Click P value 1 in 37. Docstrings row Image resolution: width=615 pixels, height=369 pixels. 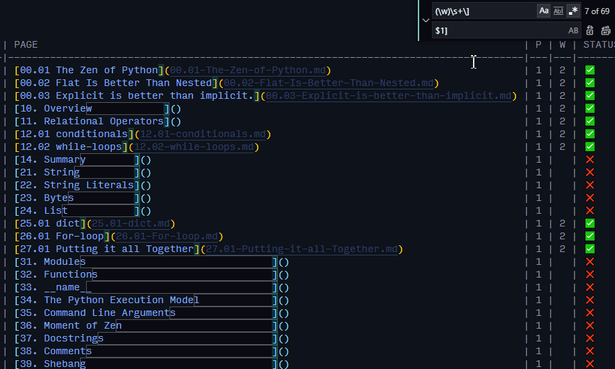pyautogui.click(x=538, y=339)
